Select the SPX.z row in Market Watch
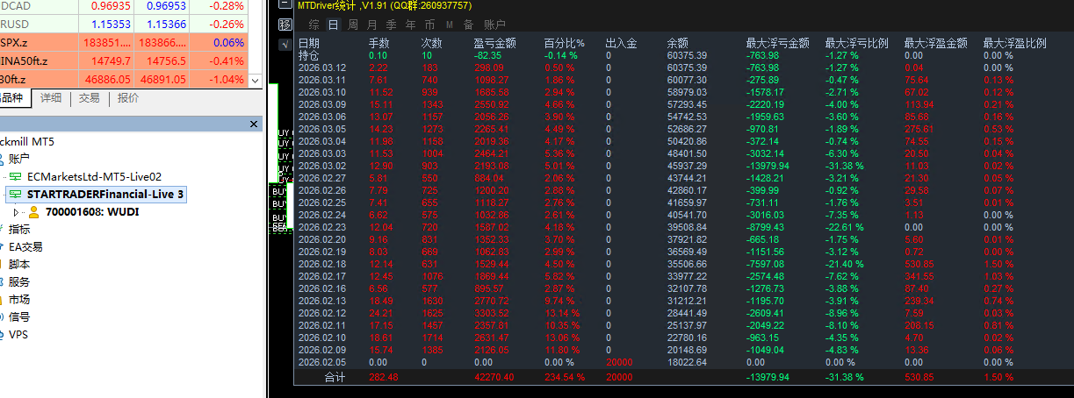1074x398 pixels. (x=124, y=42)
